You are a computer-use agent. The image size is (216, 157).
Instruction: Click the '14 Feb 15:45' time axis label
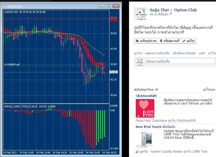pyautogui.click(x=93, y=152)
